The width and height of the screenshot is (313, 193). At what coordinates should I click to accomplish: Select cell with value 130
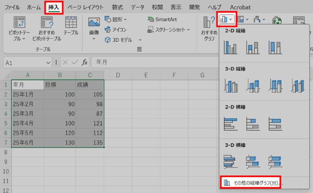(60, 142)
